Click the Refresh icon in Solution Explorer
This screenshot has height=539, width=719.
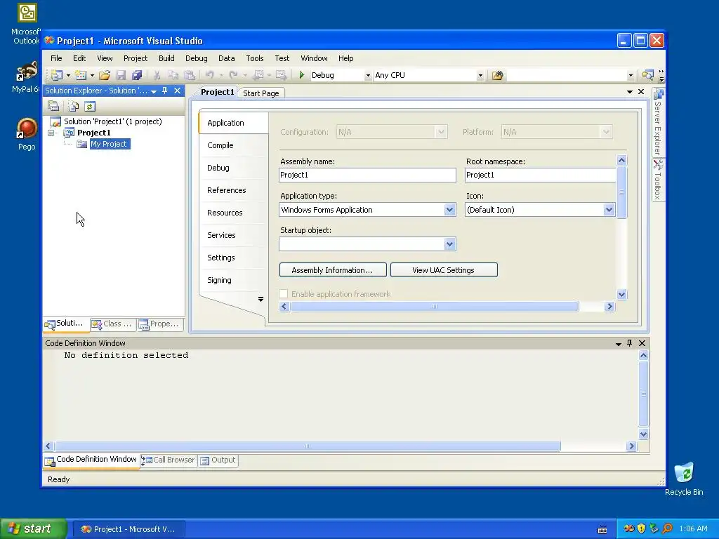(90, 107)
